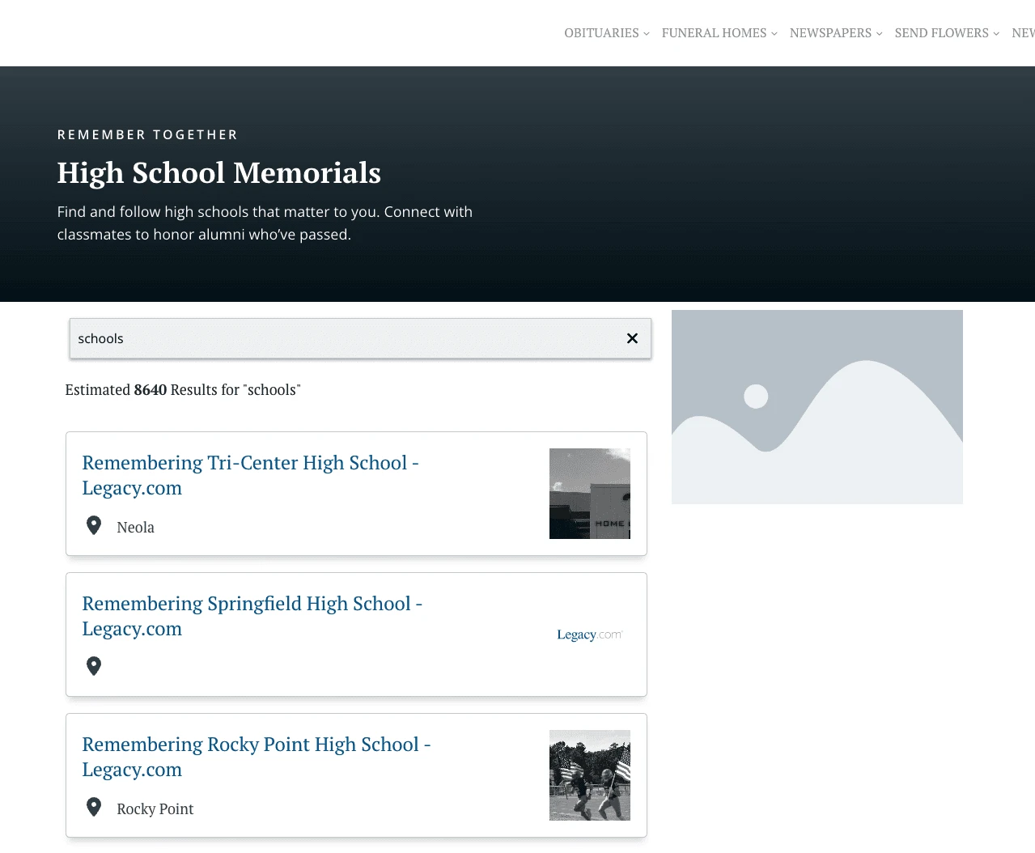Expand the Funeral Homes dropdown chevron

coord(774,34)
